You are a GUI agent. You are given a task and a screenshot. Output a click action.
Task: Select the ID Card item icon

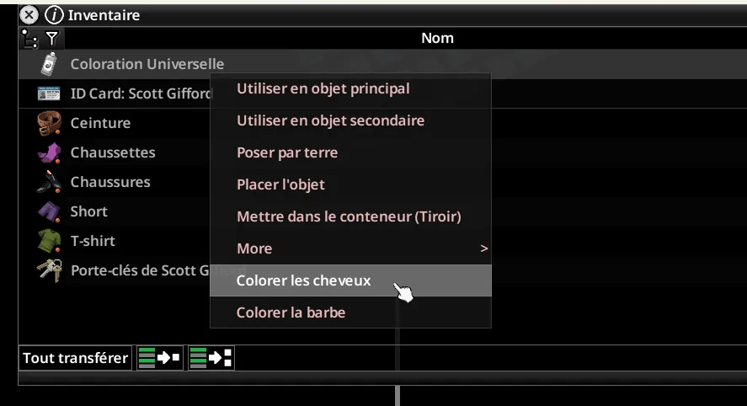click(x=49, y=93)
